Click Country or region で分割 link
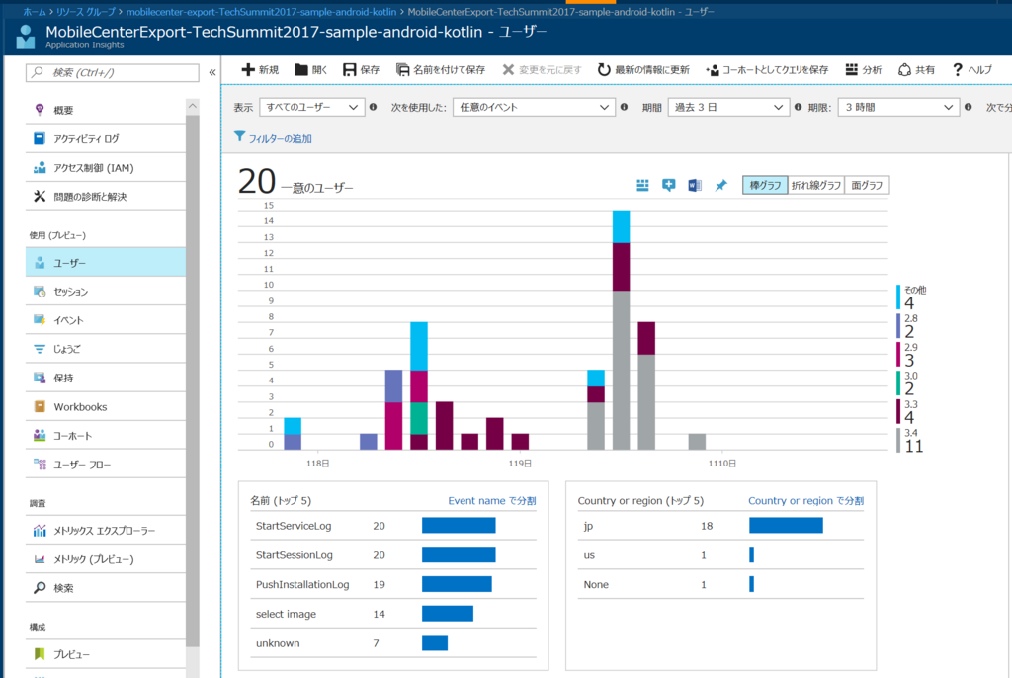 click(x=805, y=500)
